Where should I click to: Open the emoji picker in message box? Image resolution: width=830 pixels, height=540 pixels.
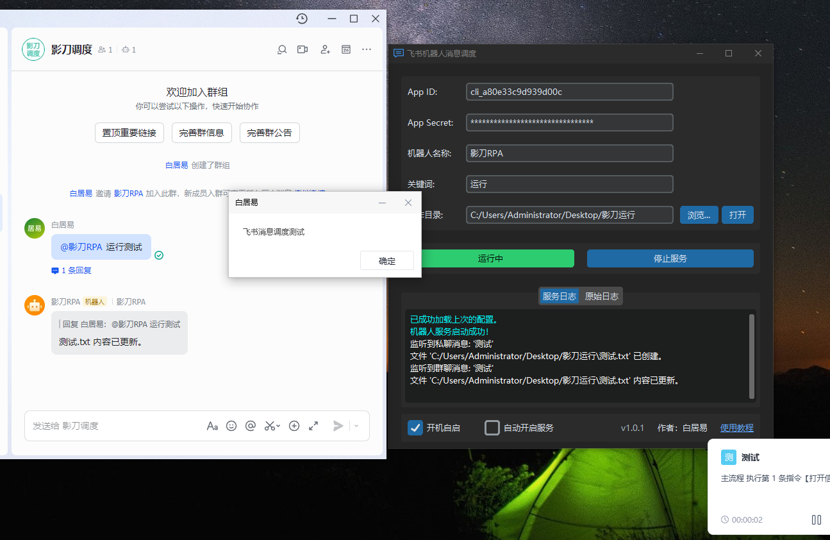pyautogui.click(x=231, y=426)
